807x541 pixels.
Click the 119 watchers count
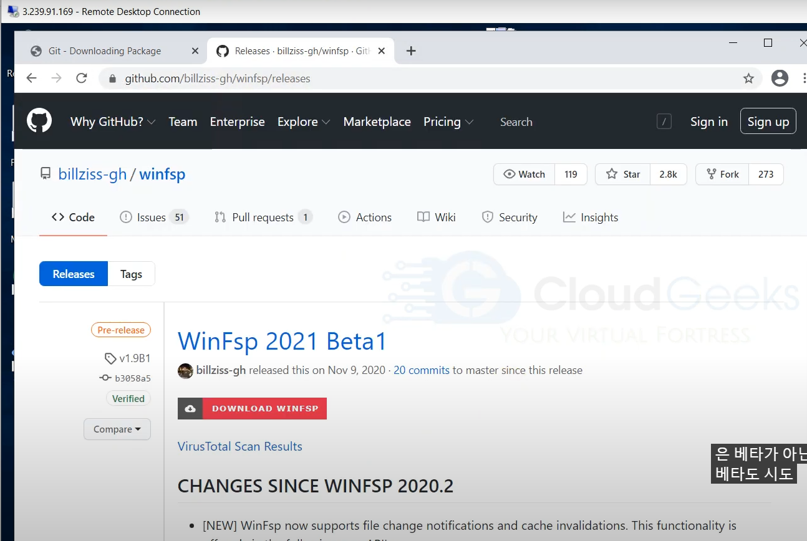(571, 175)
